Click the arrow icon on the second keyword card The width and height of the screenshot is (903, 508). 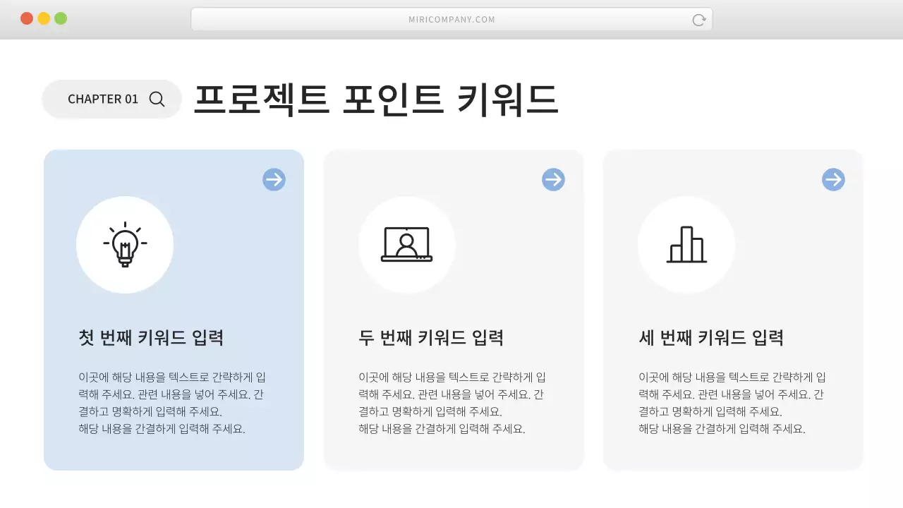554,179
